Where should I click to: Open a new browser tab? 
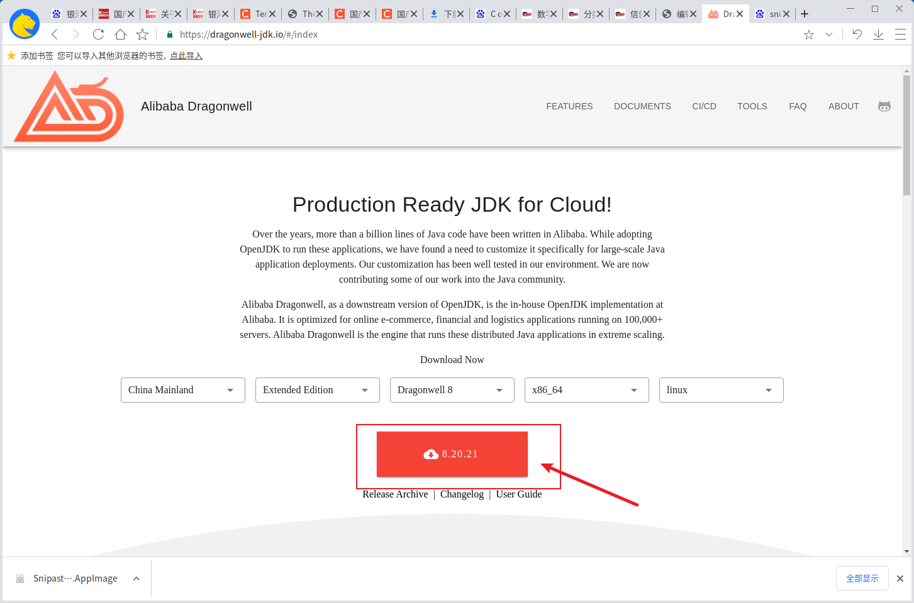pyautogui.click(x=805, y=14)
